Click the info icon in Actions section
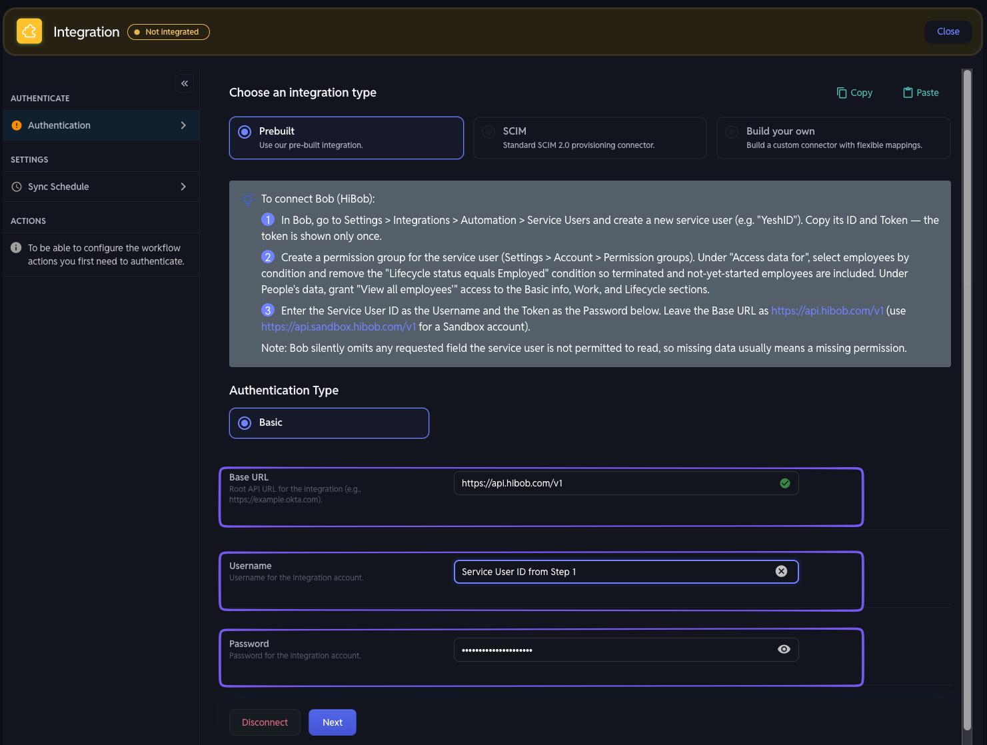The image size is (987, 745). pos(17,248)
